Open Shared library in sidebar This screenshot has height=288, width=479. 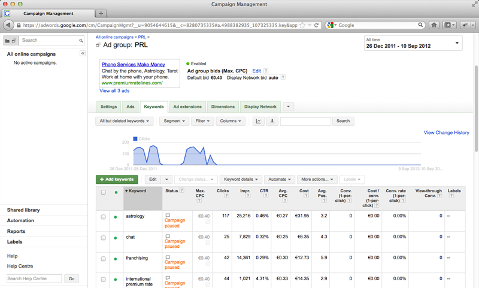pyautogui.click(x=23, y=210)
